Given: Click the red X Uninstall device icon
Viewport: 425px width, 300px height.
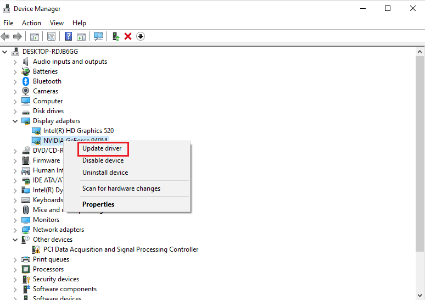Looking at the screenshot, I should pyautogui.click(x=128, y=36).
